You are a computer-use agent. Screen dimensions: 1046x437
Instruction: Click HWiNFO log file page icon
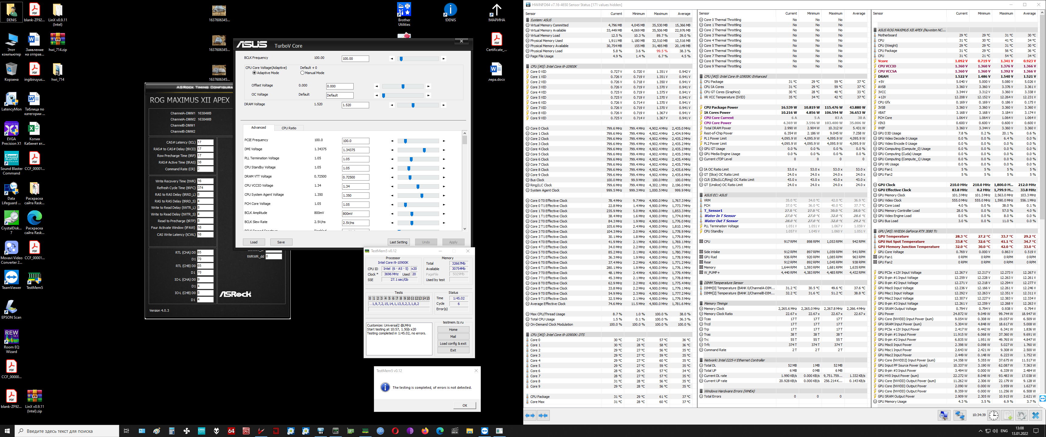click(1007, 415)
